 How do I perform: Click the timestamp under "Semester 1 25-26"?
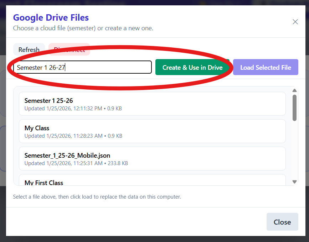(71, 108)
